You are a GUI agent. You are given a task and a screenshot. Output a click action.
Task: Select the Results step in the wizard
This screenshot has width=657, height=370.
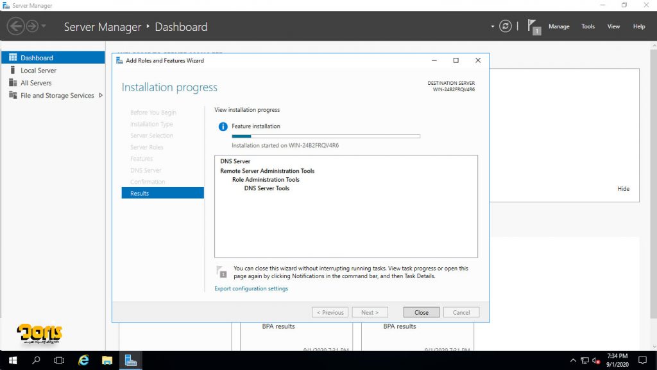coord(162,193)
